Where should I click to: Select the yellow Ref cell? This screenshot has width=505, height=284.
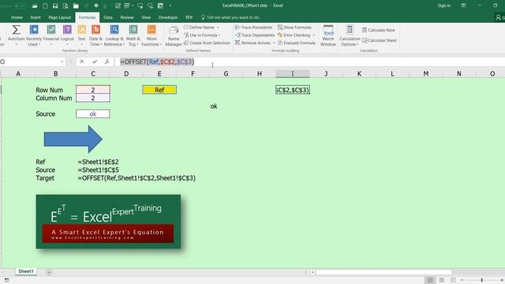(x=159, y=90)
